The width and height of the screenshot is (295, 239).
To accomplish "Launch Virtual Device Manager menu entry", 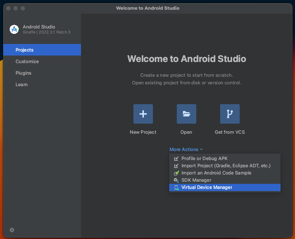I will tap(225, 187).
